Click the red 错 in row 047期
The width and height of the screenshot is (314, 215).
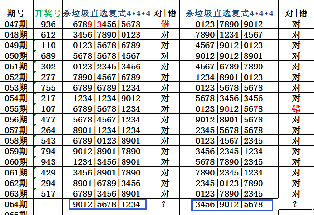[x=165, y=24]
